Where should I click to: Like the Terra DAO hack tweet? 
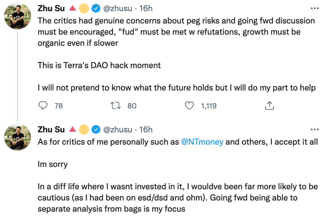coord(189,106)
